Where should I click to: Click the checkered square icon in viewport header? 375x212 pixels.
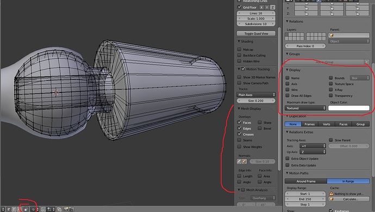pyautogui.click(x=43, y=209)
